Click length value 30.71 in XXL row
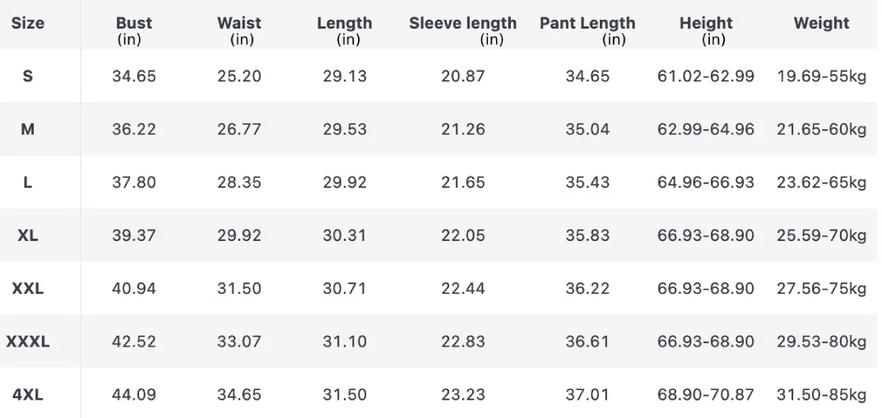The height and width of the screenshot is (418, 882). pyautogui.click(x=344, y=289)
